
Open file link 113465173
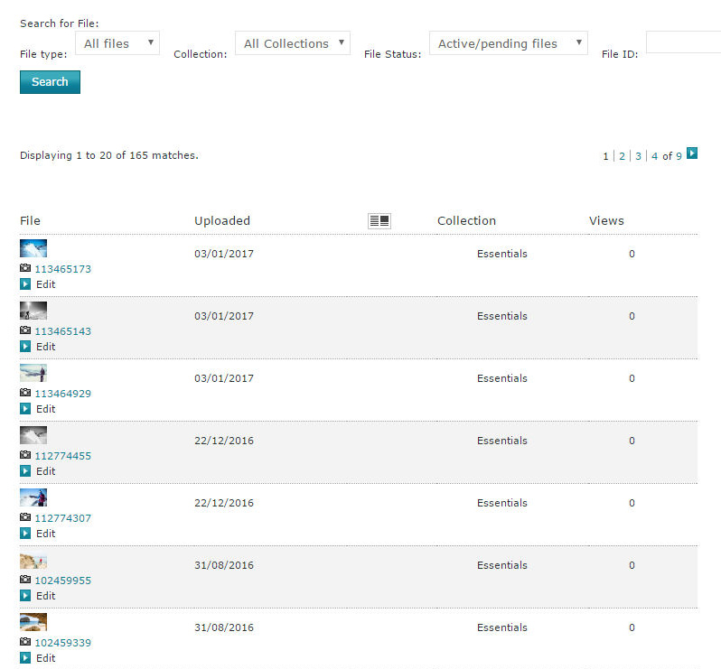(x=63, y=269)
